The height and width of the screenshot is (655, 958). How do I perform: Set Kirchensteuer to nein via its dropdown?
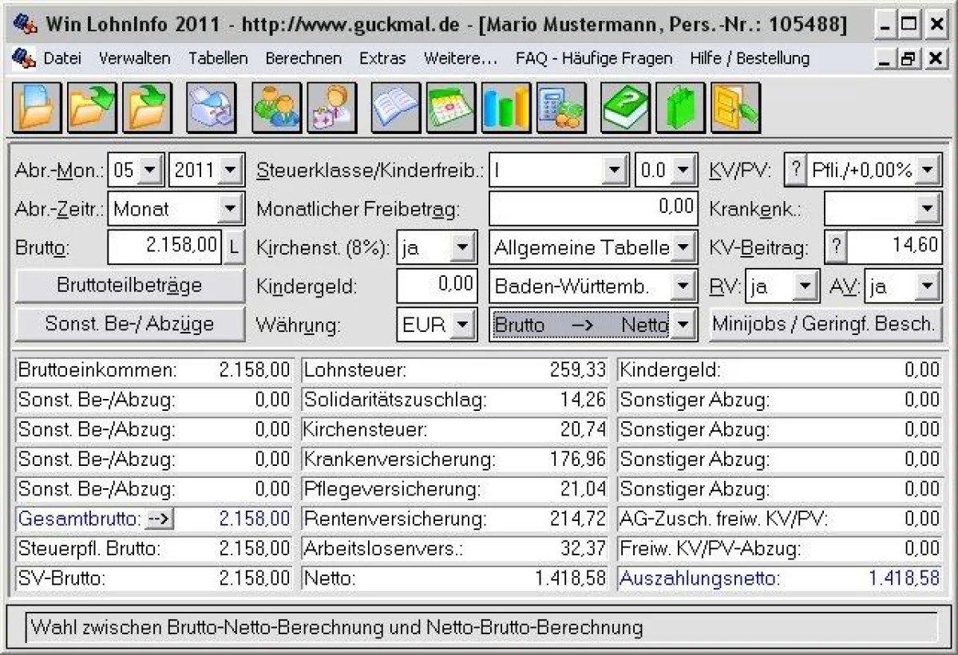[x=461, y=247]
